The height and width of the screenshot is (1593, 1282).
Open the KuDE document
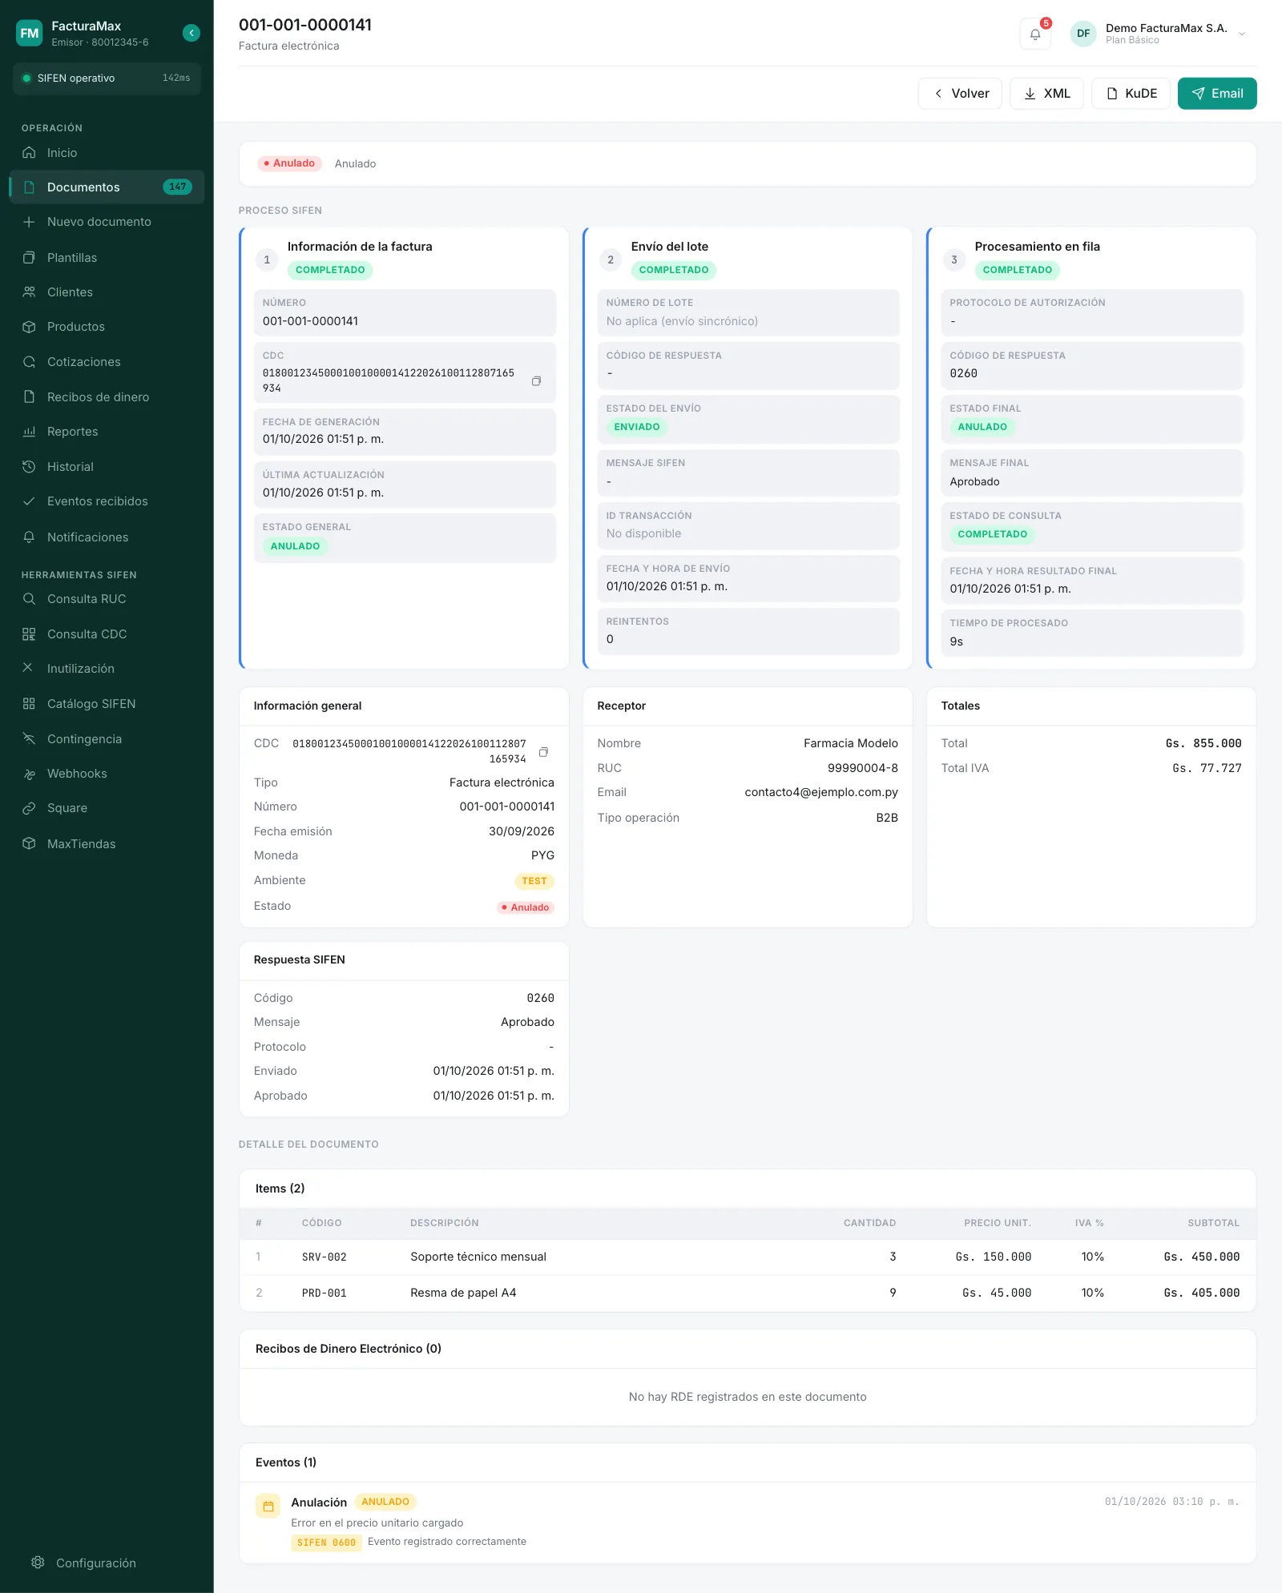(x=1131, y=94)
